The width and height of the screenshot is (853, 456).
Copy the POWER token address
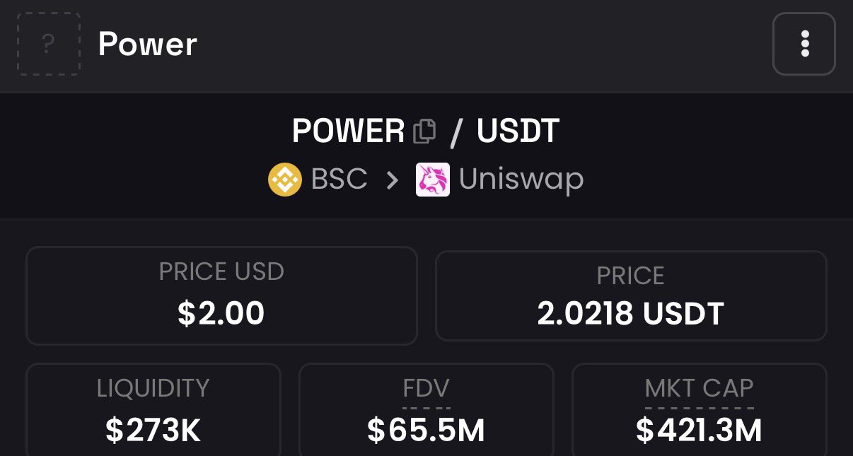424,131
